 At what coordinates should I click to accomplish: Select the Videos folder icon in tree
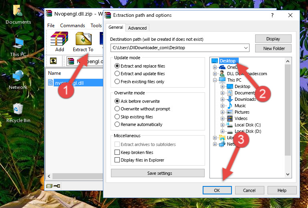230,118
